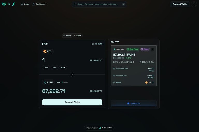Open Swap in the top navigation

25,4
